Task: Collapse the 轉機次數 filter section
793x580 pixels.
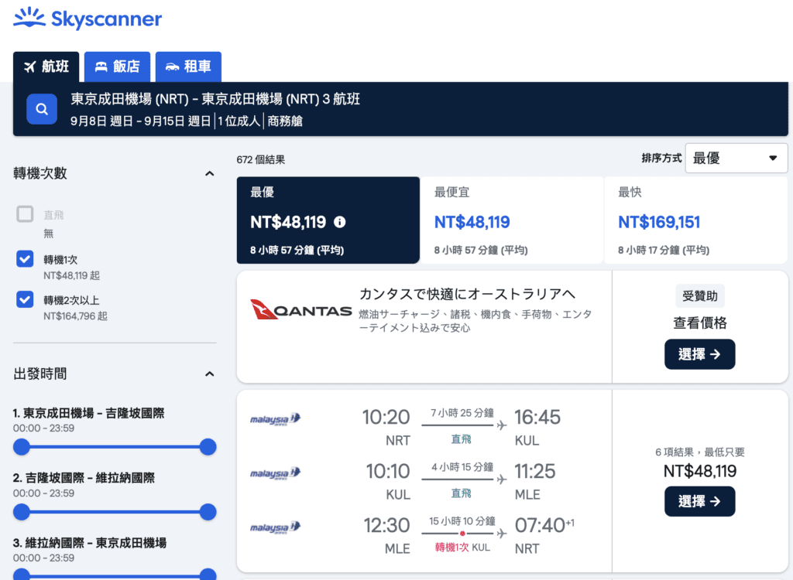Action: tap(210, 173)
